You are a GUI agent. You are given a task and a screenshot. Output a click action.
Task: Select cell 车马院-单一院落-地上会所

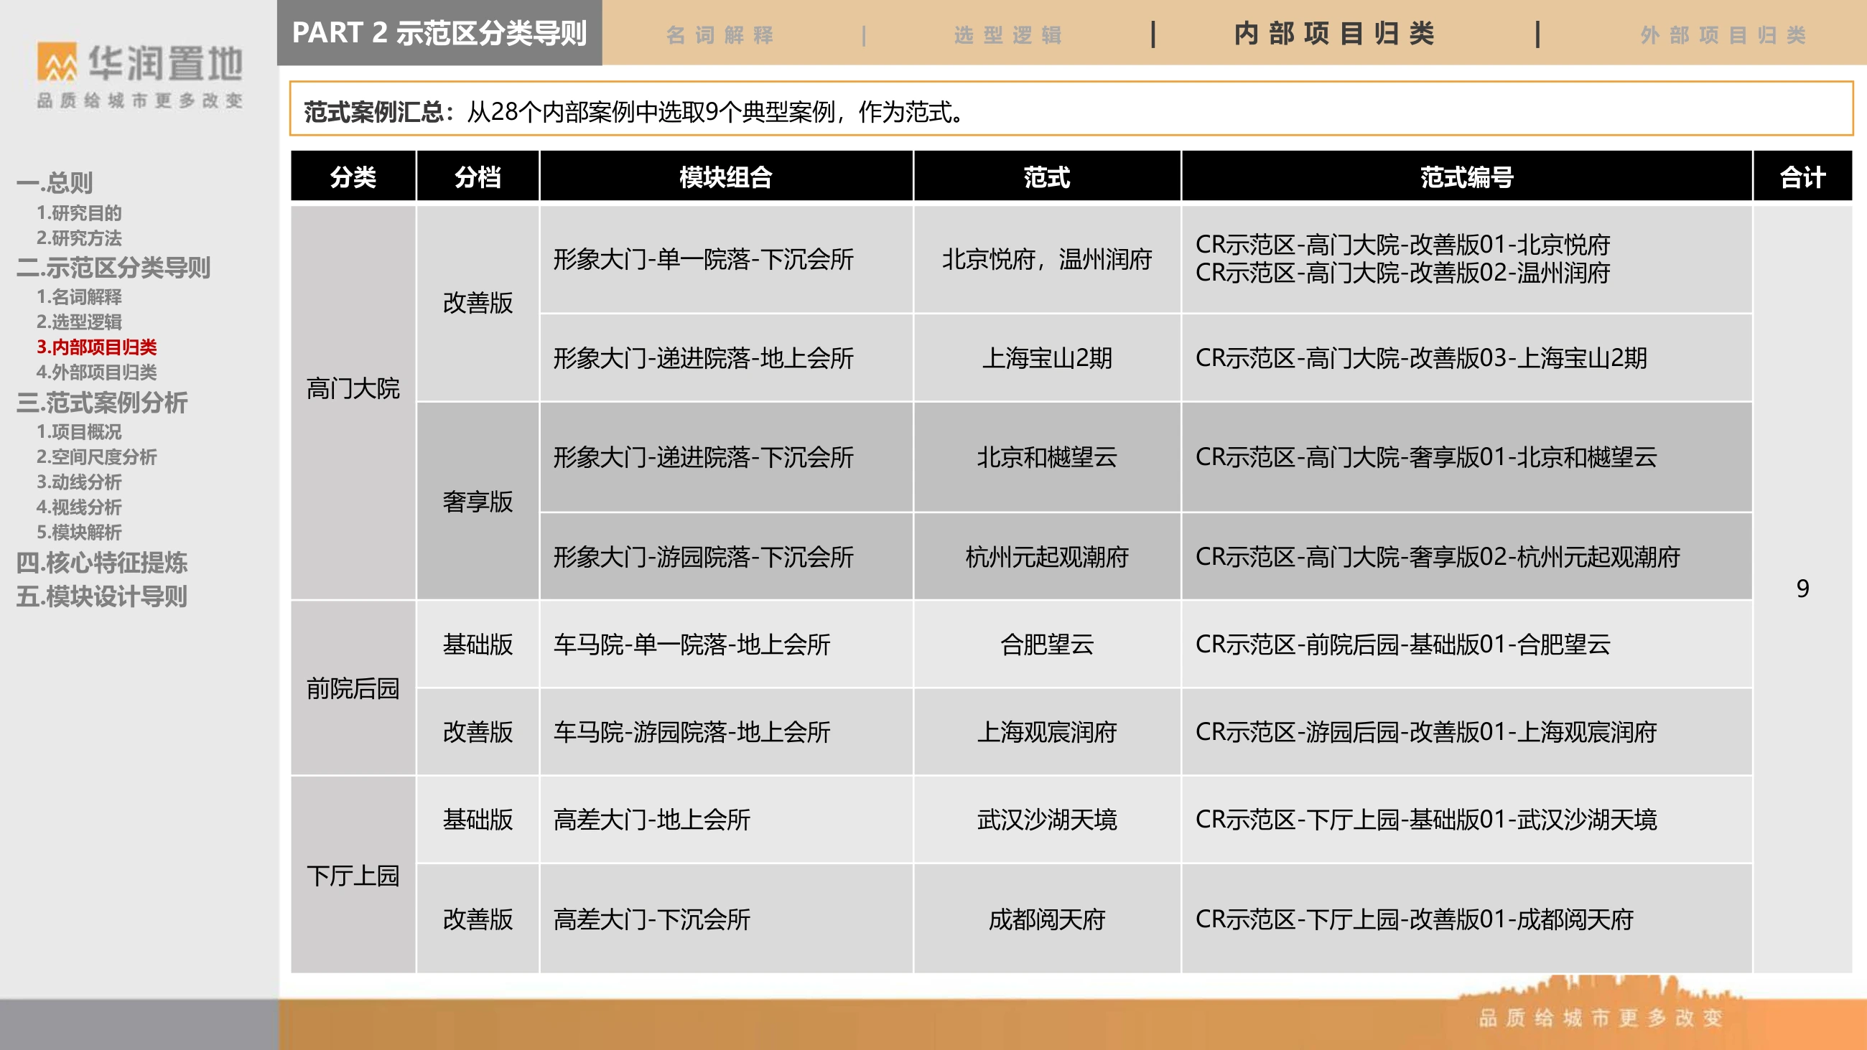tap(726, 644)
